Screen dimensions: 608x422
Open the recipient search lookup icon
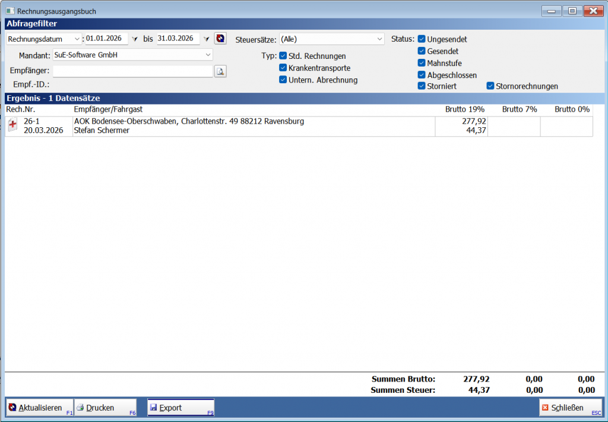coord(220,71)
